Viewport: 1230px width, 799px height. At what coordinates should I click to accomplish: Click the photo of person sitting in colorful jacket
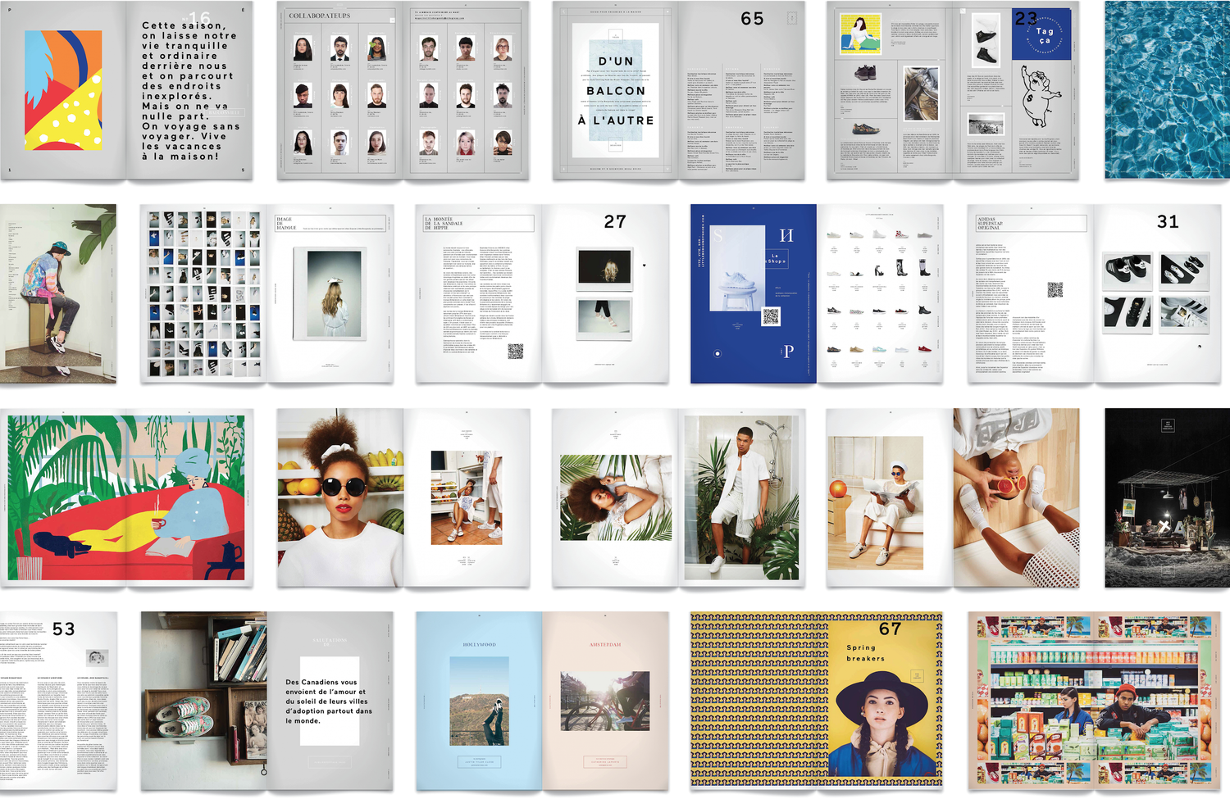pyautogui.click(x=58, y=293)
